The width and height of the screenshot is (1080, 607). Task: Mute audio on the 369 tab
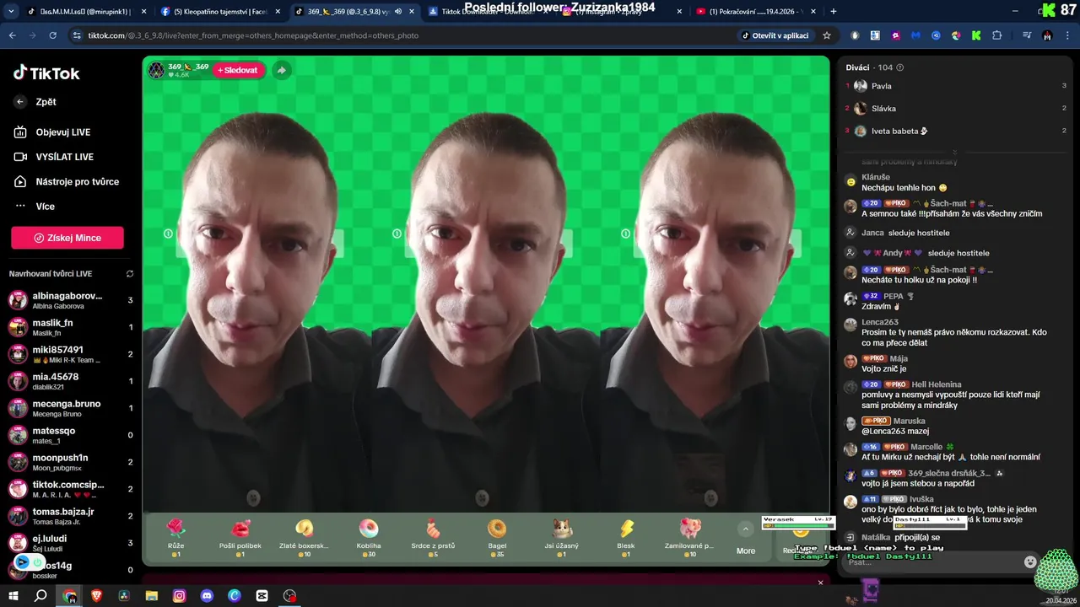tap(397, 12)
